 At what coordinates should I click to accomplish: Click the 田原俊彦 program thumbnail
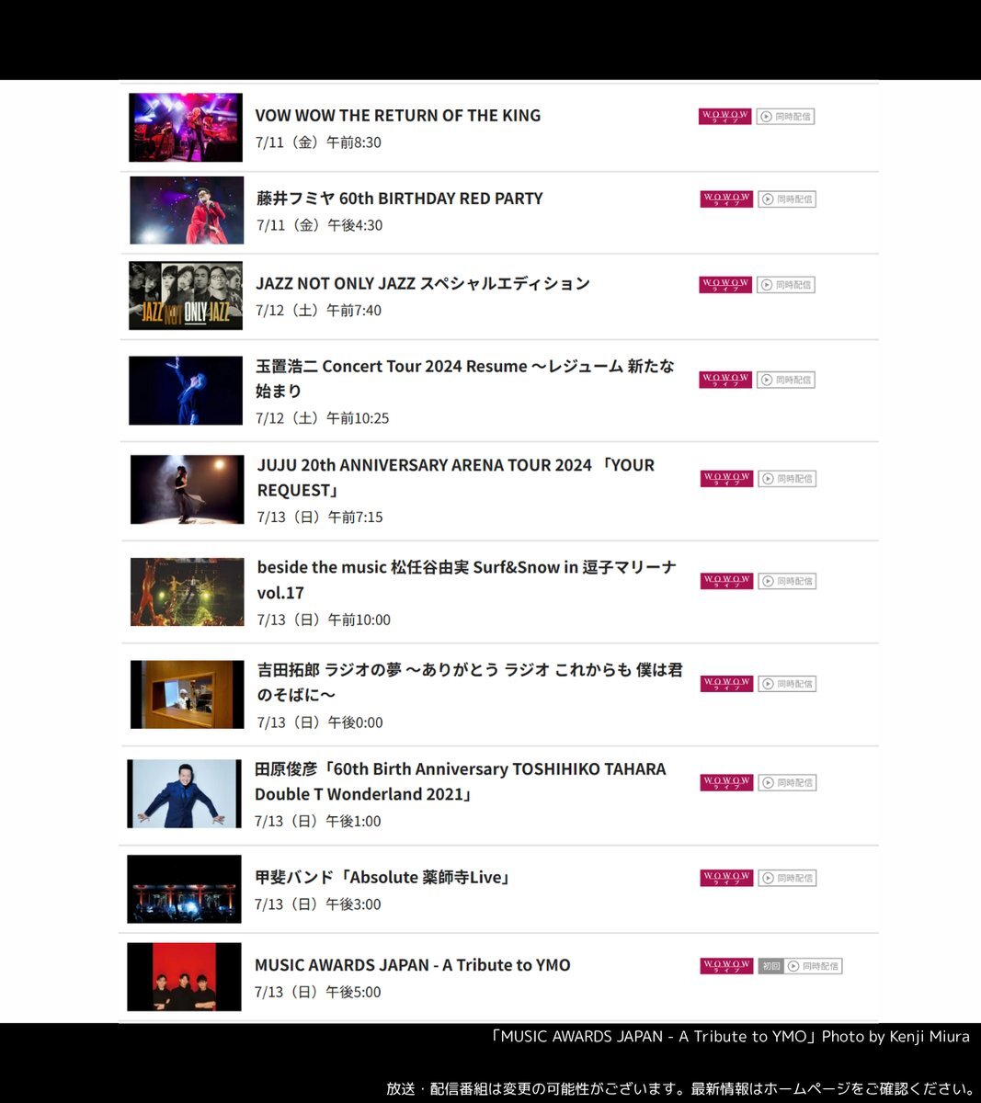pos(184,793)
